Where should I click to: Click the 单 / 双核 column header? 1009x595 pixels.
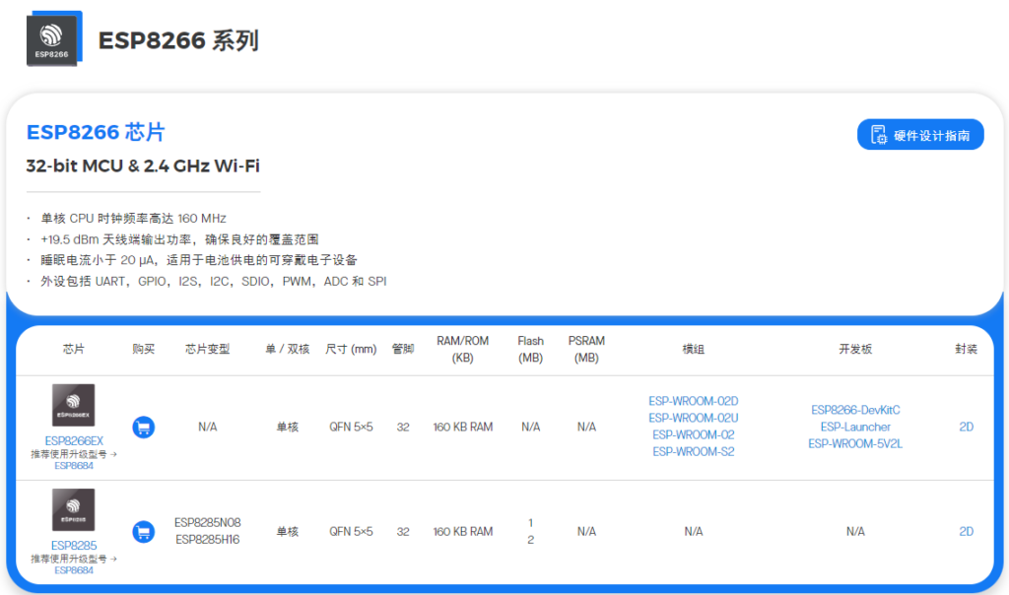(287, 350)
